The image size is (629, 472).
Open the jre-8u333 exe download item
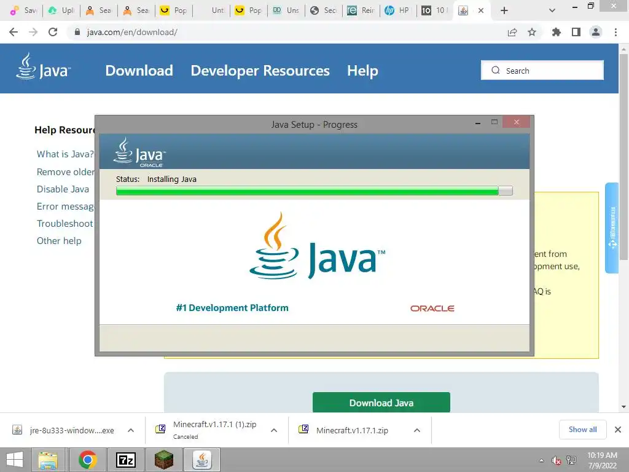pos(64,430)
